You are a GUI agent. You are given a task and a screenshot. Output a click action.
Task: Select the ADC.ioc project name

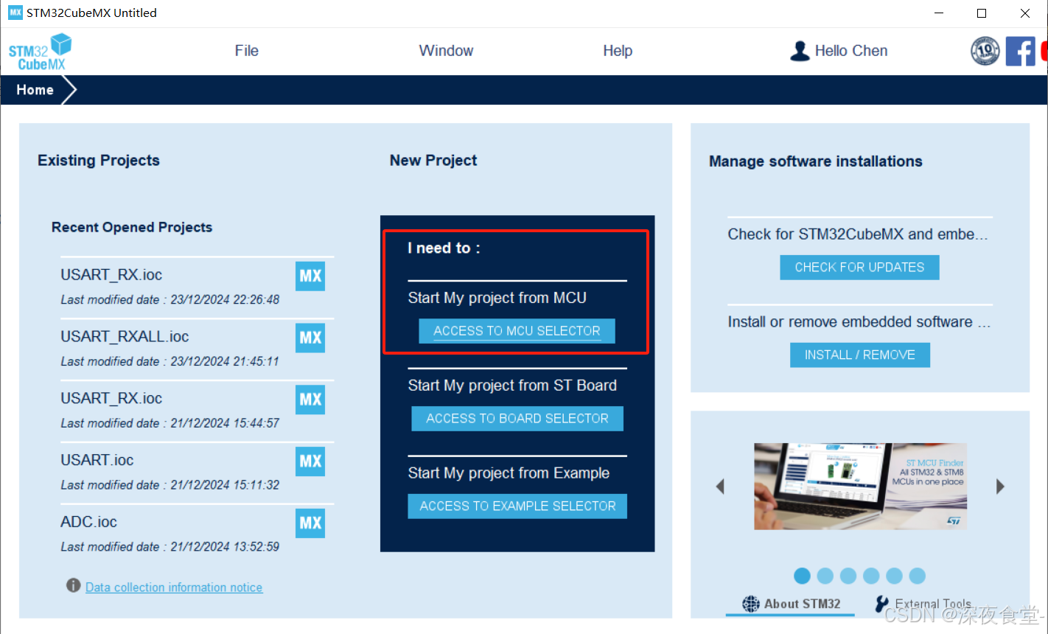click(88, 522)
